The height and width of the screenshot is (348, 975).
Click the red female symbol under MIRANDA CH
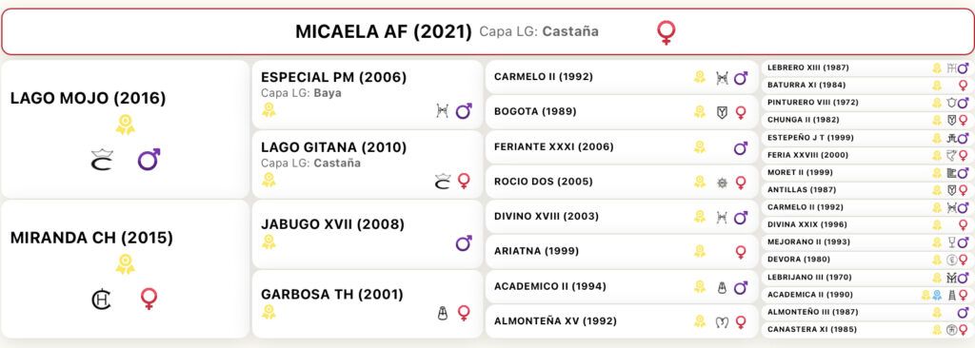coord(149,299)
